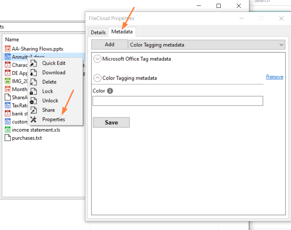
Task: Click the Lock padlock icon
Action: (x=33, y=91)
